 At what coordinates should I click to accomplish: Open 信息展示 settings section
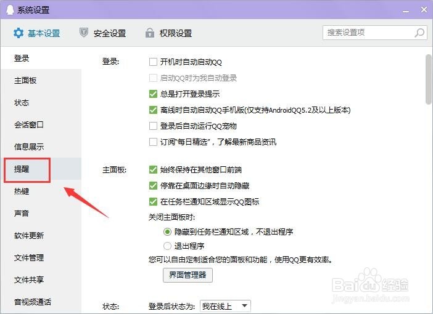click(x=41, y=147)
